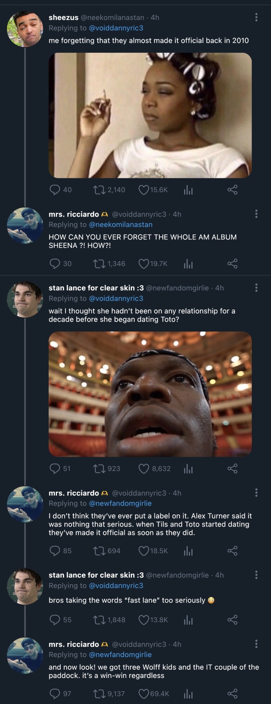Viewport: 271px width, 704px height.
Task: Retweet the Wolff kids tweet with 9,137 retweets
Action: coord(98,694)
